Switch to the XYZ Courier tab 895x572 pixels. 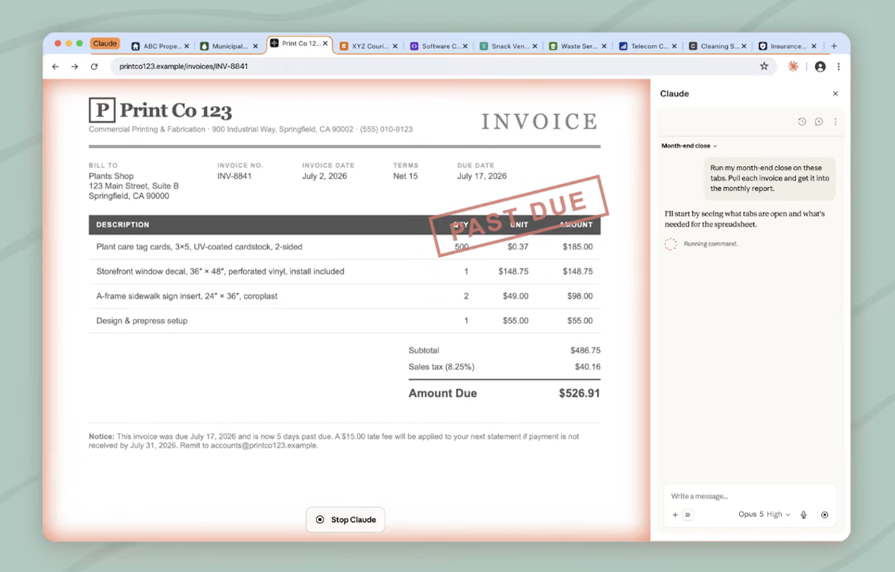(x=369, y=46)
